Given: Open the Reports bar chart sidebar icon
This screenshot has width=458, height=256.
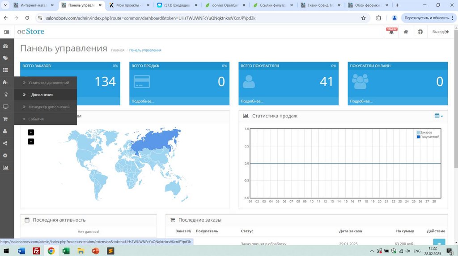Looking at the screenshot, I should point(6,168).
